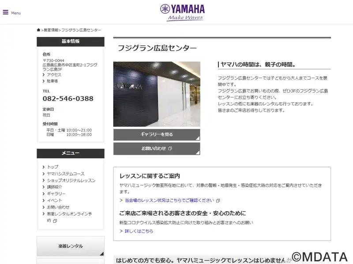Select トップ in the sidebar menu
353x264 pixels.
(x=53, y=167)
